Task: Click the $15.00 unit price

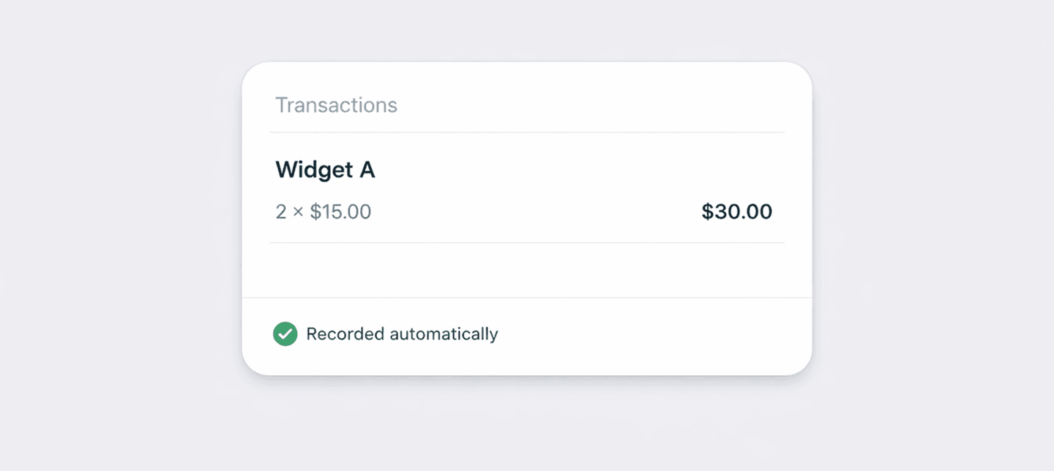Action: tap(340, 212)
